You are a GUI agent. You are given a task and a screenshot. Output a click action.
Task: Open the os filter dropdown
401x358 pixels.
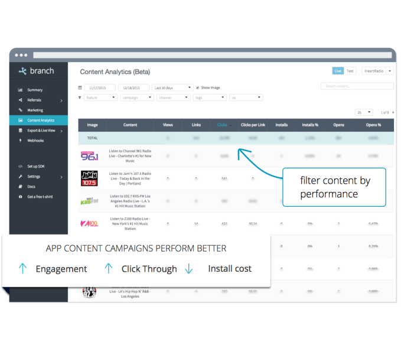[x=246, y=97]
